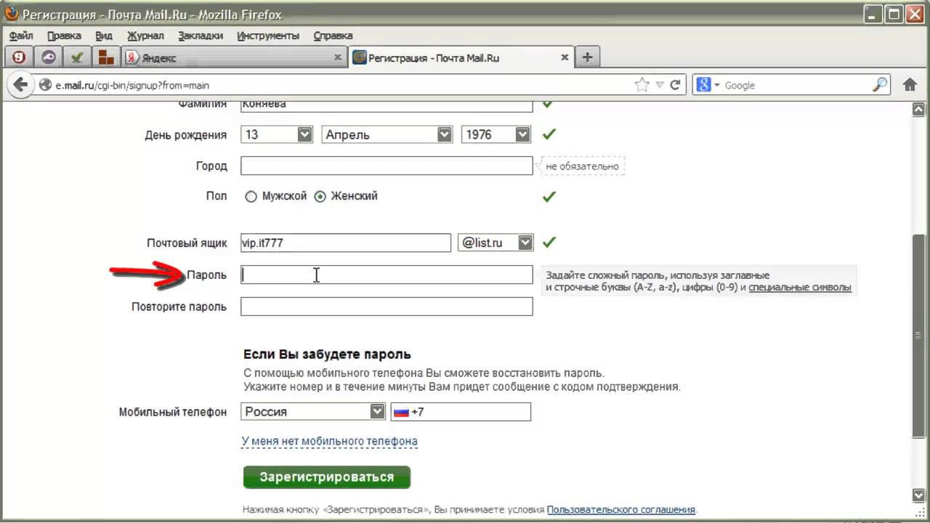Click the scrollbar down arrow
The height and width of the screenshot is (523, 930).
pyautogui.click(x=918, y=495)
